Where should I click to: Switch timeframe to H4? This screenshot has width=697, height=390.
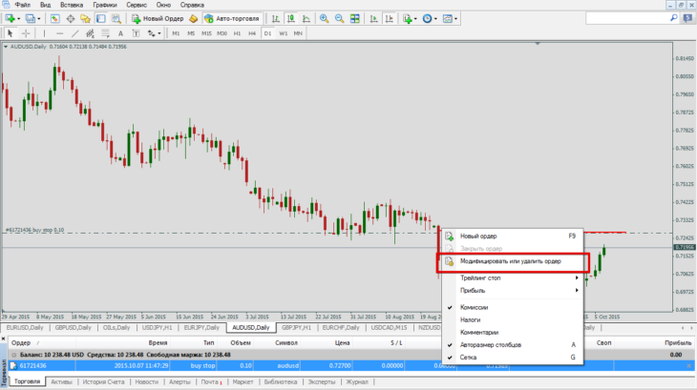tap(252, 33)
